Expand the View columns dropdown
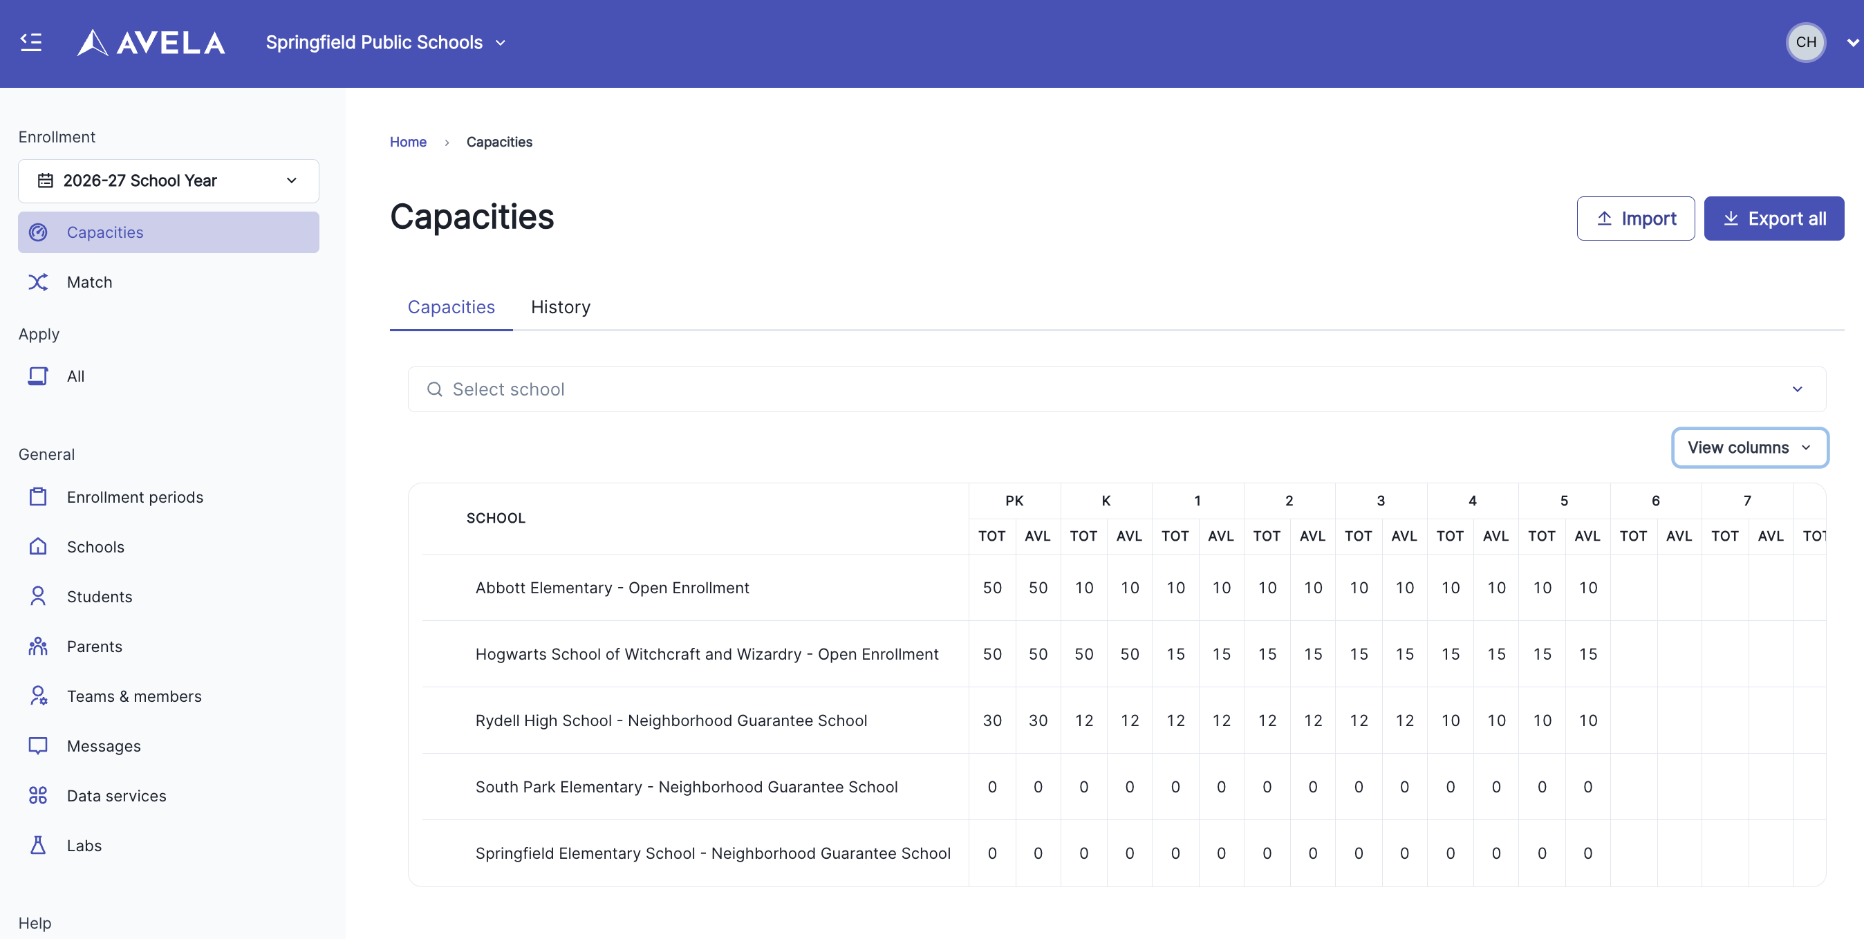 pos(1749,448)
